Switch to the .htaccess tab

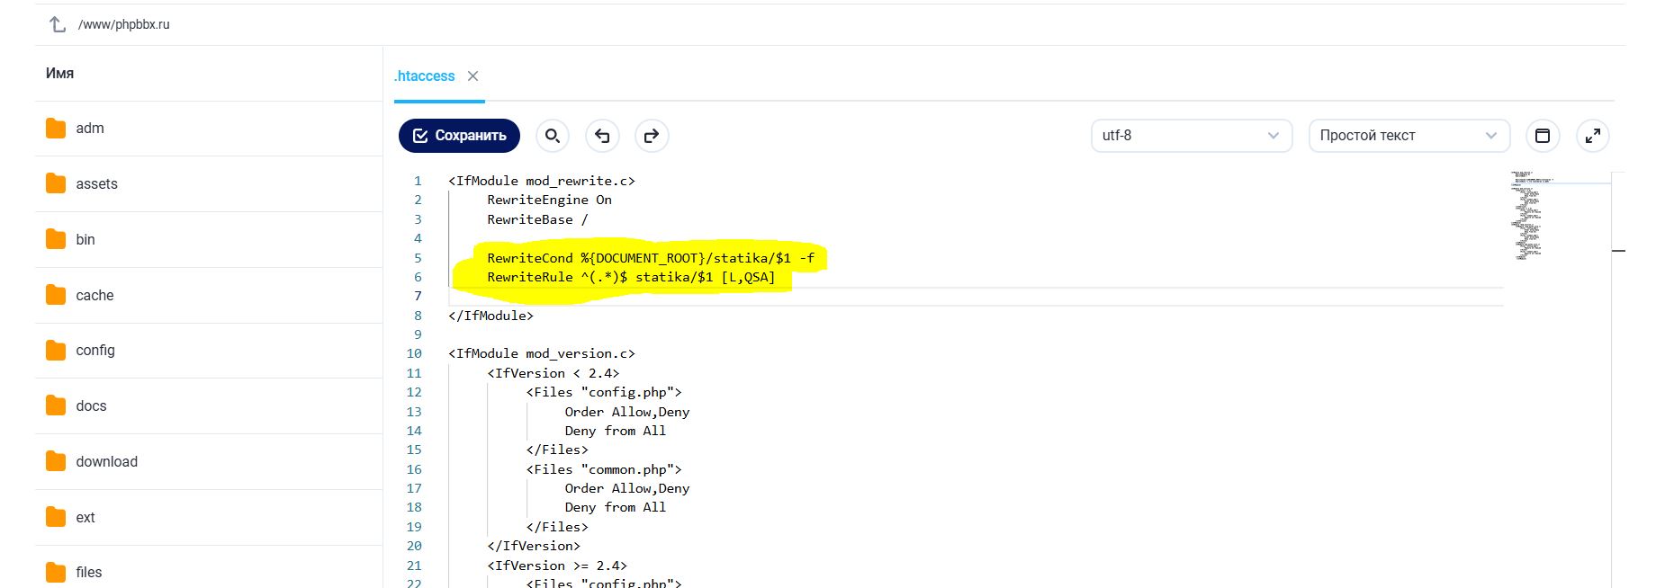click(424, 76)
